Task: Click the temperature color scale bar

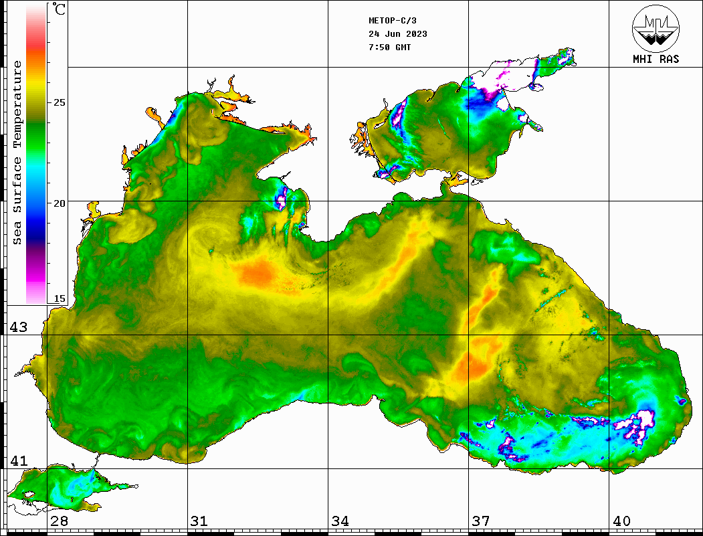Action: pos(36,154)
